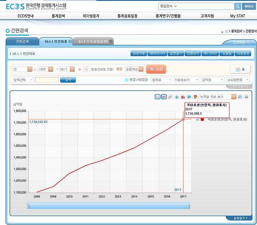
Task: Select the line chart icon with filled area
Action: [164, 97]
